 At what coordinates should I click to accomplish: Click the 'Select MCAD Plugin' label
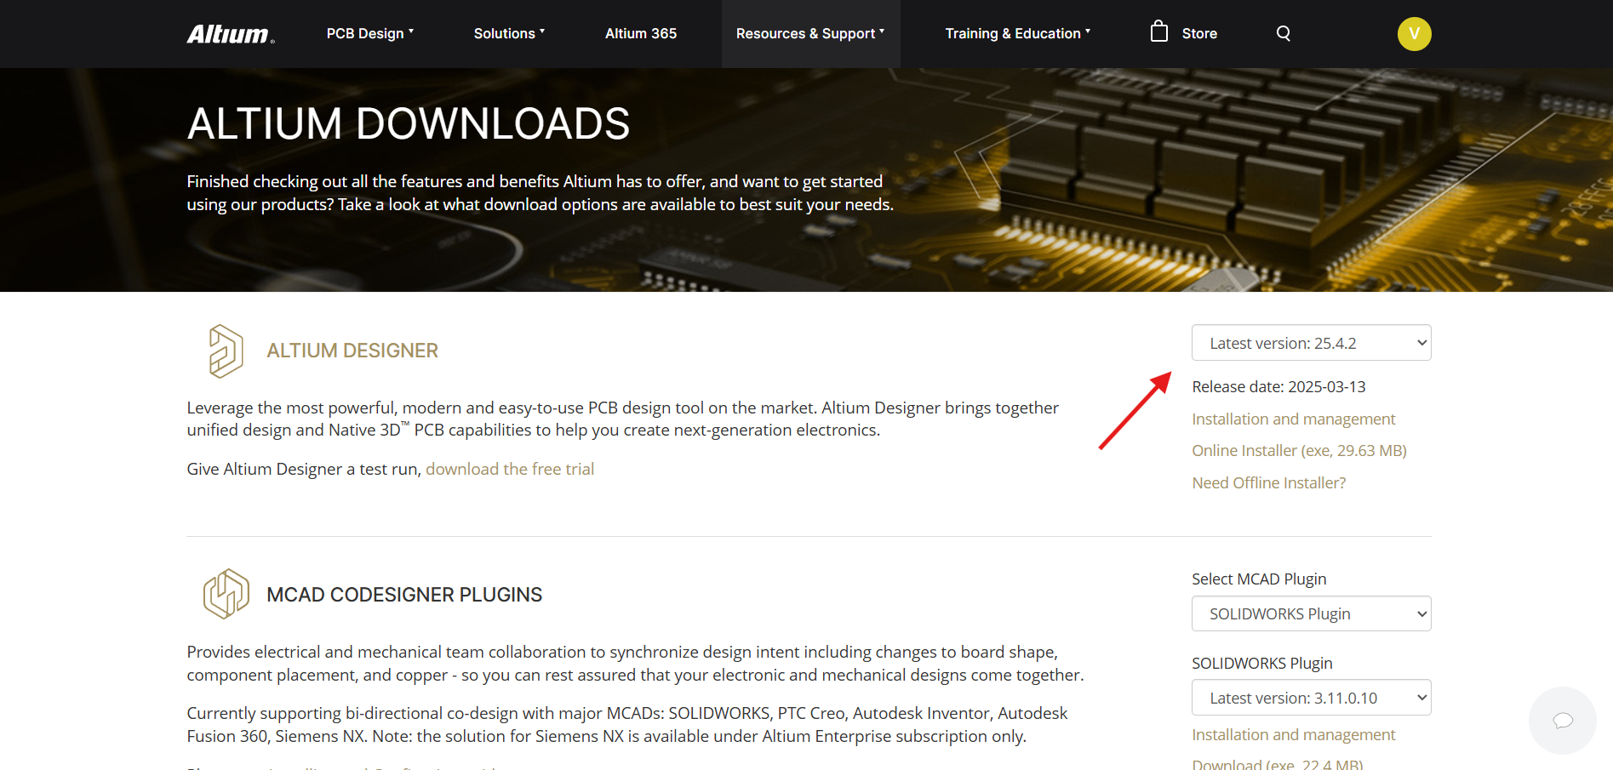click(x=1259, y=579)
